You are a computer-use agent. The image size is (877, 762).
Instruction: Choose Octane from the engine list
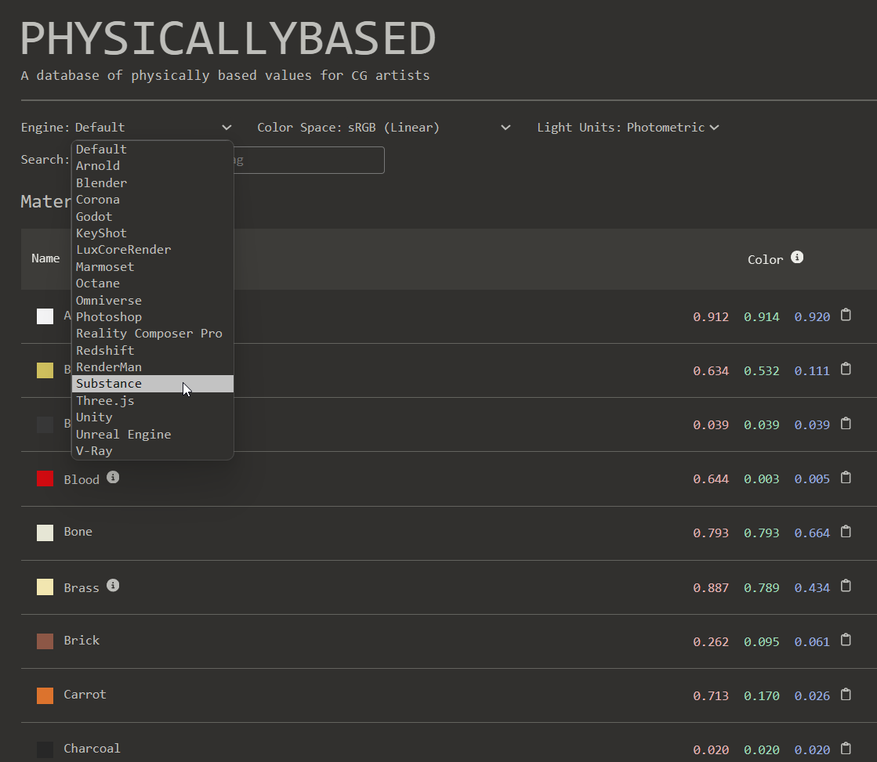click(153, 283)
